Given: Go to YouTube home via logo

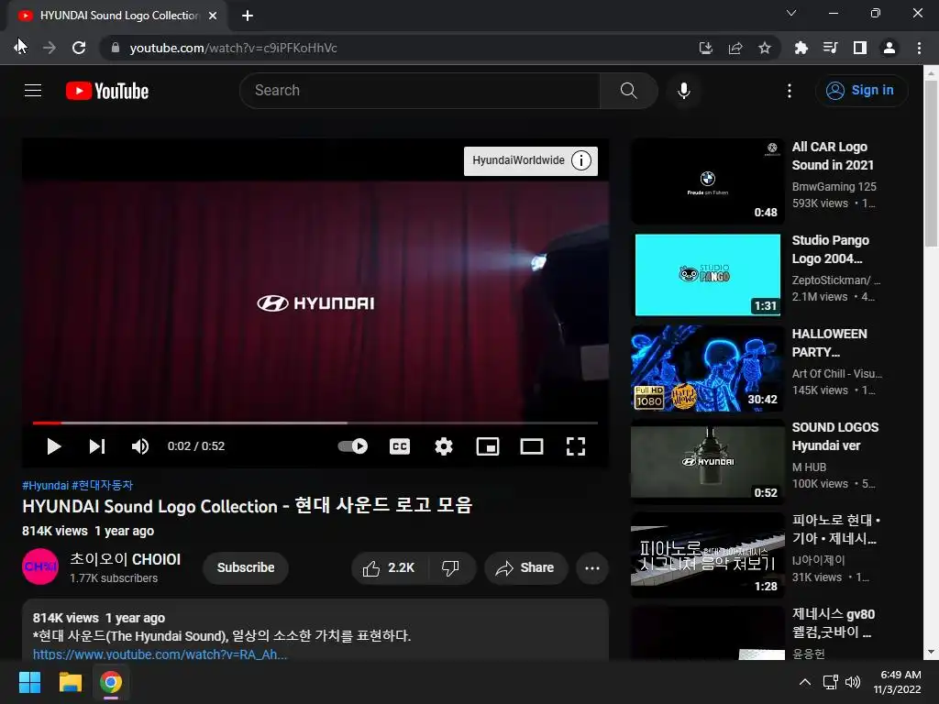Looking at the screenshot, I should [107, 91].
